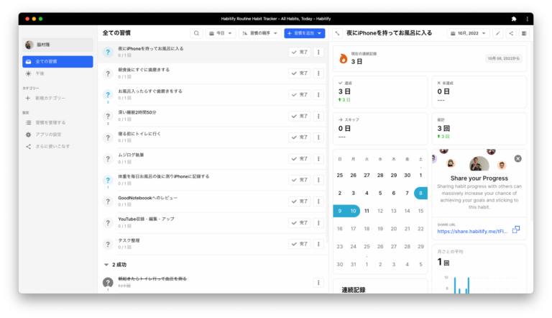
Task: Open アプリの設定 in the sidebar
Action: [49, 135]
